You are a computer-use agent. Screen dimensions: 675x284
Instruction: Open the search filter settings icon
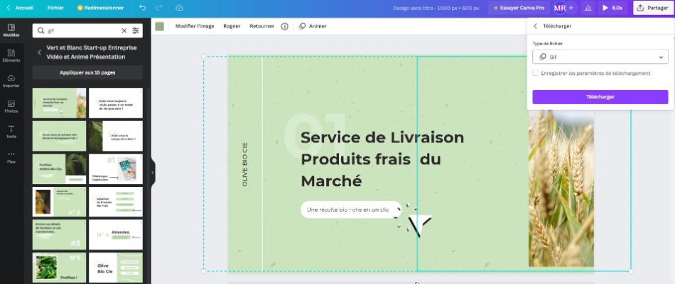pyautogui.click(x=136, y=31)
